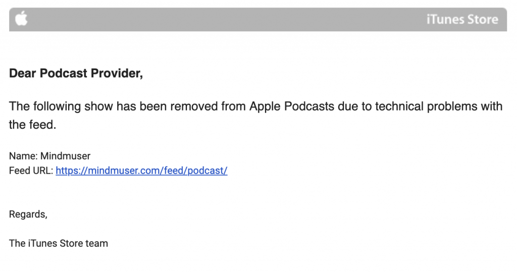Click the word 'with' ending first line

click(491, 106)
